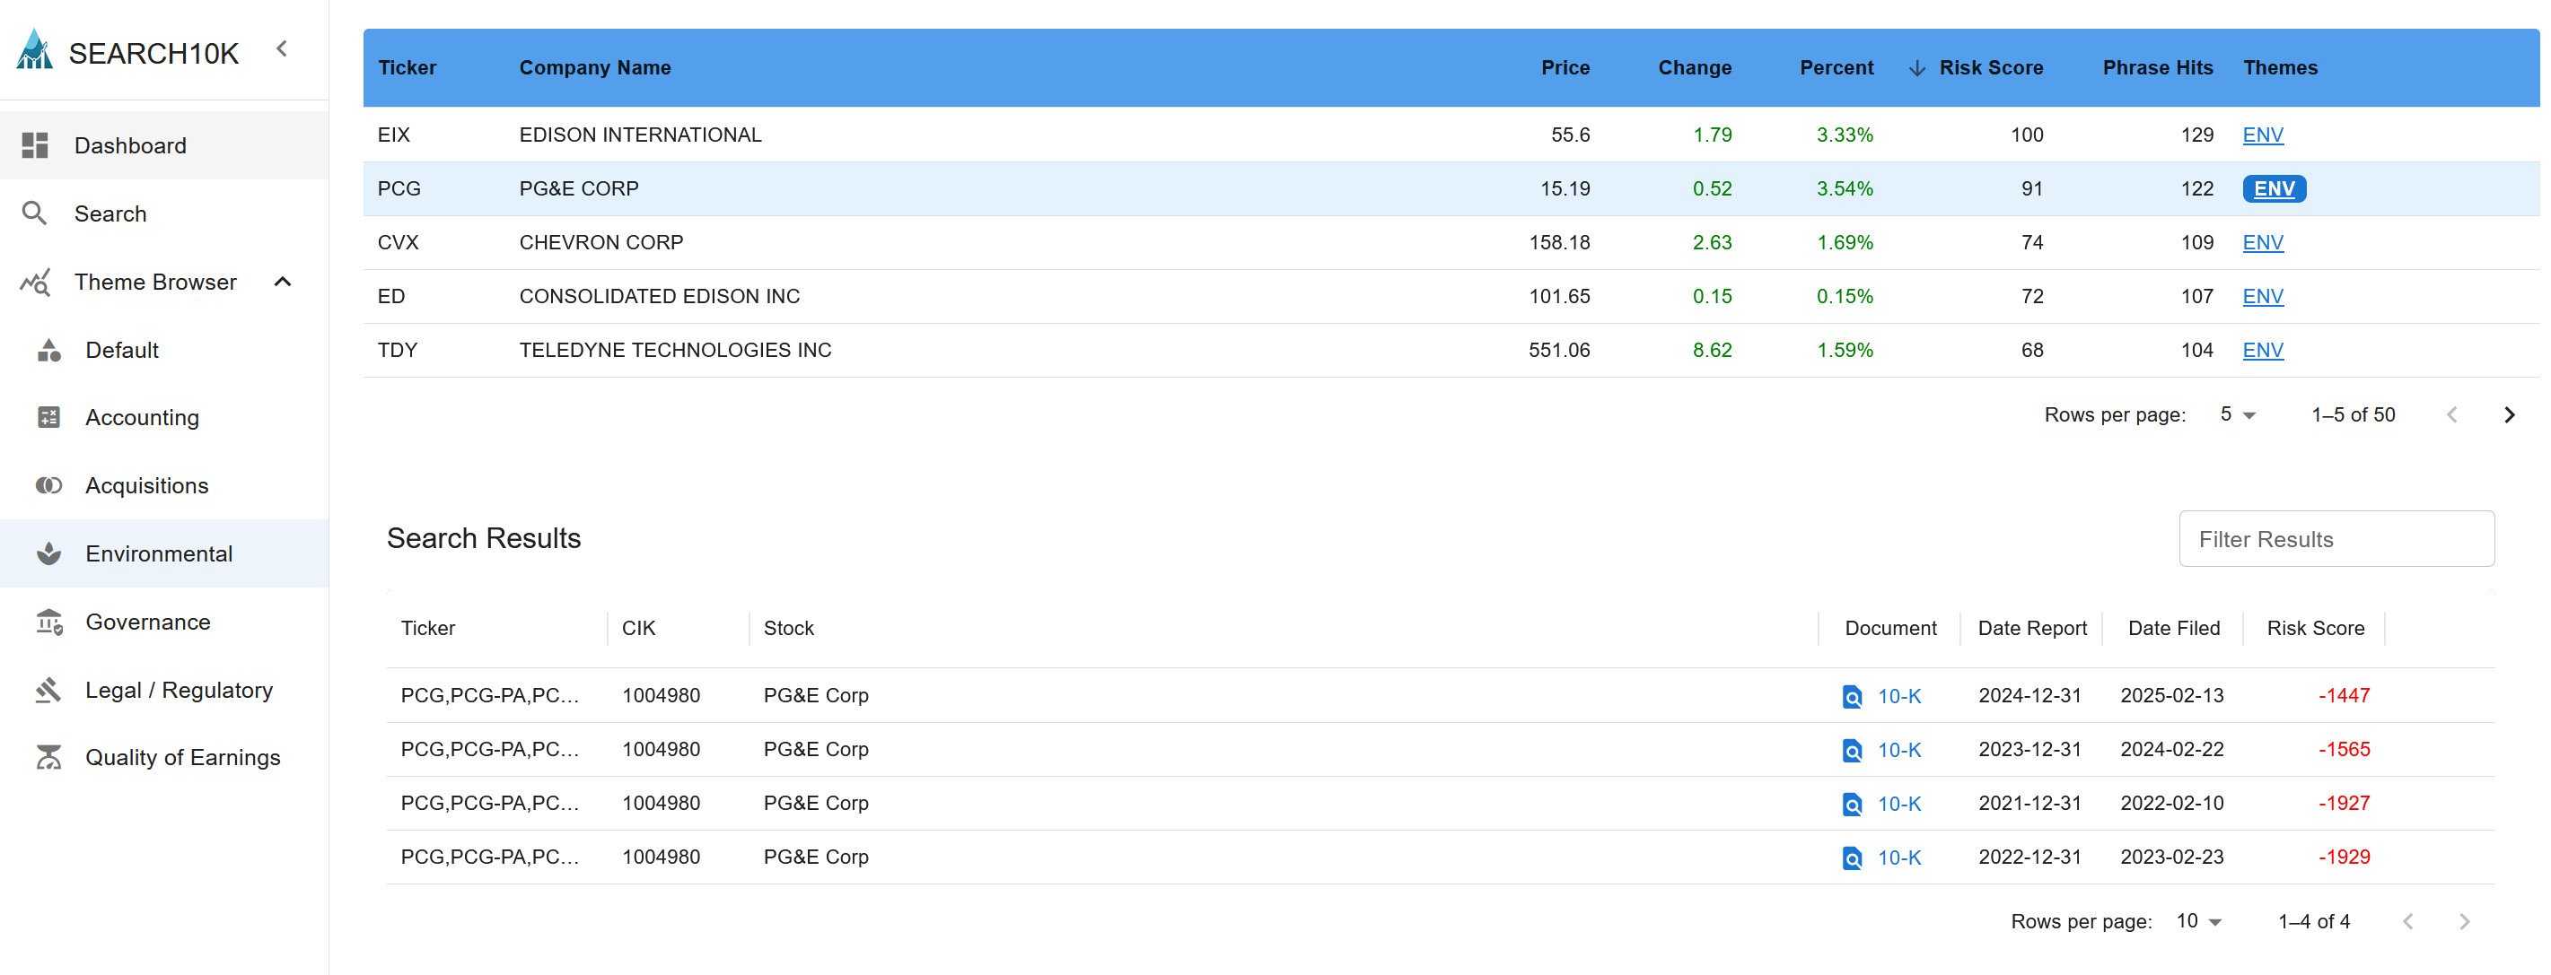Open the Dashboard menu item

[164, 145]
